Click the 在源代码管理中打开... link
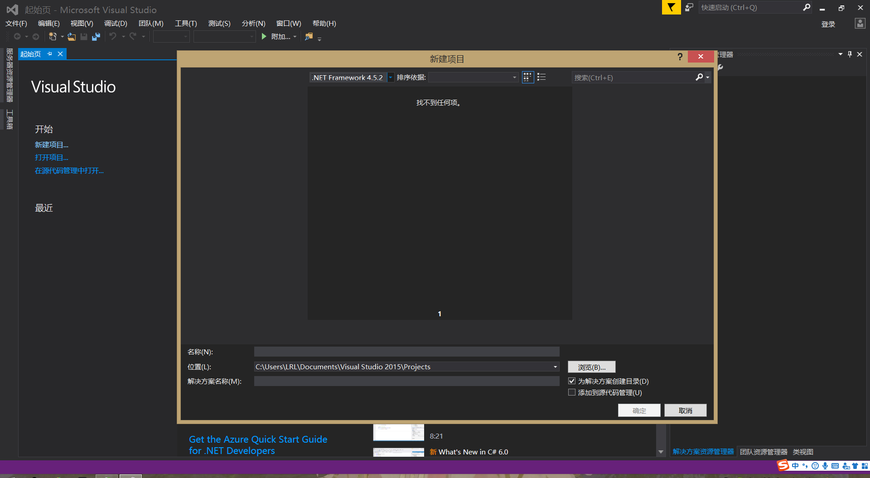 (69, 170)
